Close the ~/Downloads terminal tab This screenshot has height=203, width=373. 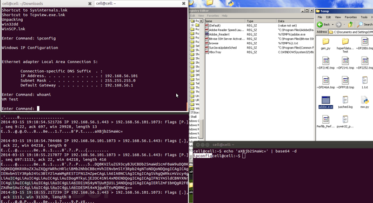click(x=90, y=4)
